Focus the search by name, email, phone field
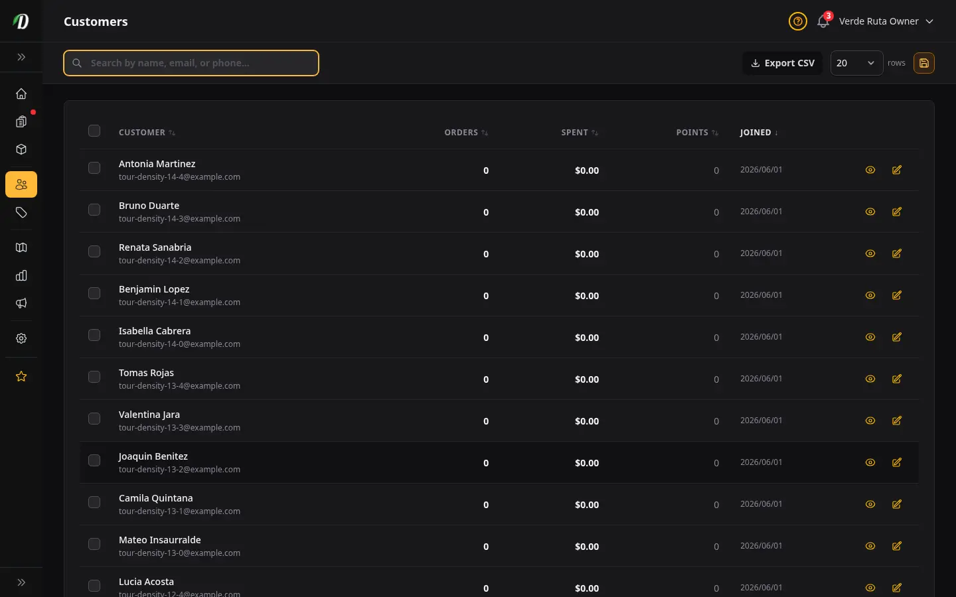Screen dimensions: 956x597 tap(191, 63)
